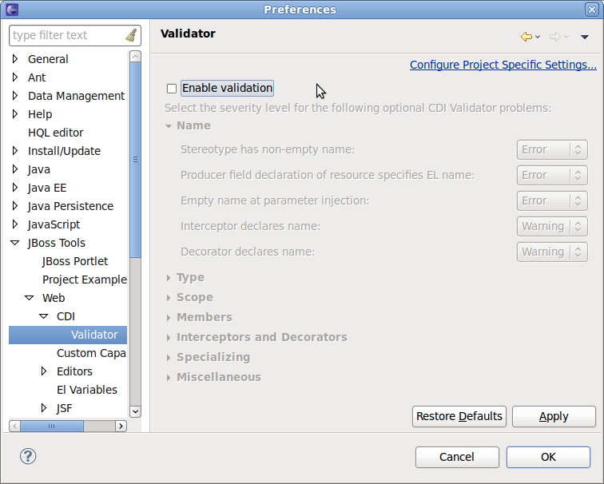Screen dimensions: 604x484
Task: Open the preferences view menu triangle
Action: point(584,37)
